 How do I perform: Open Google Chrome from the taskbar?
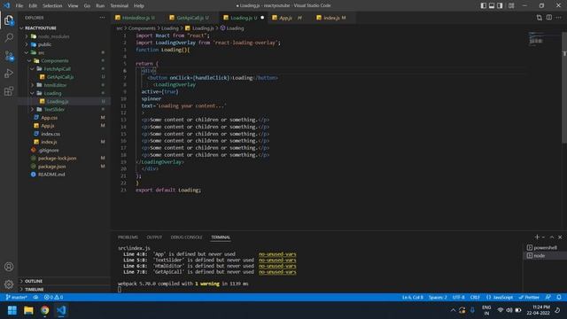click(45, 310)
